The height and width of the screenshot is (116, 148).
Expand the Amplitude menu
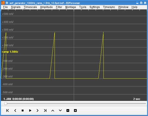coord(46,7)
